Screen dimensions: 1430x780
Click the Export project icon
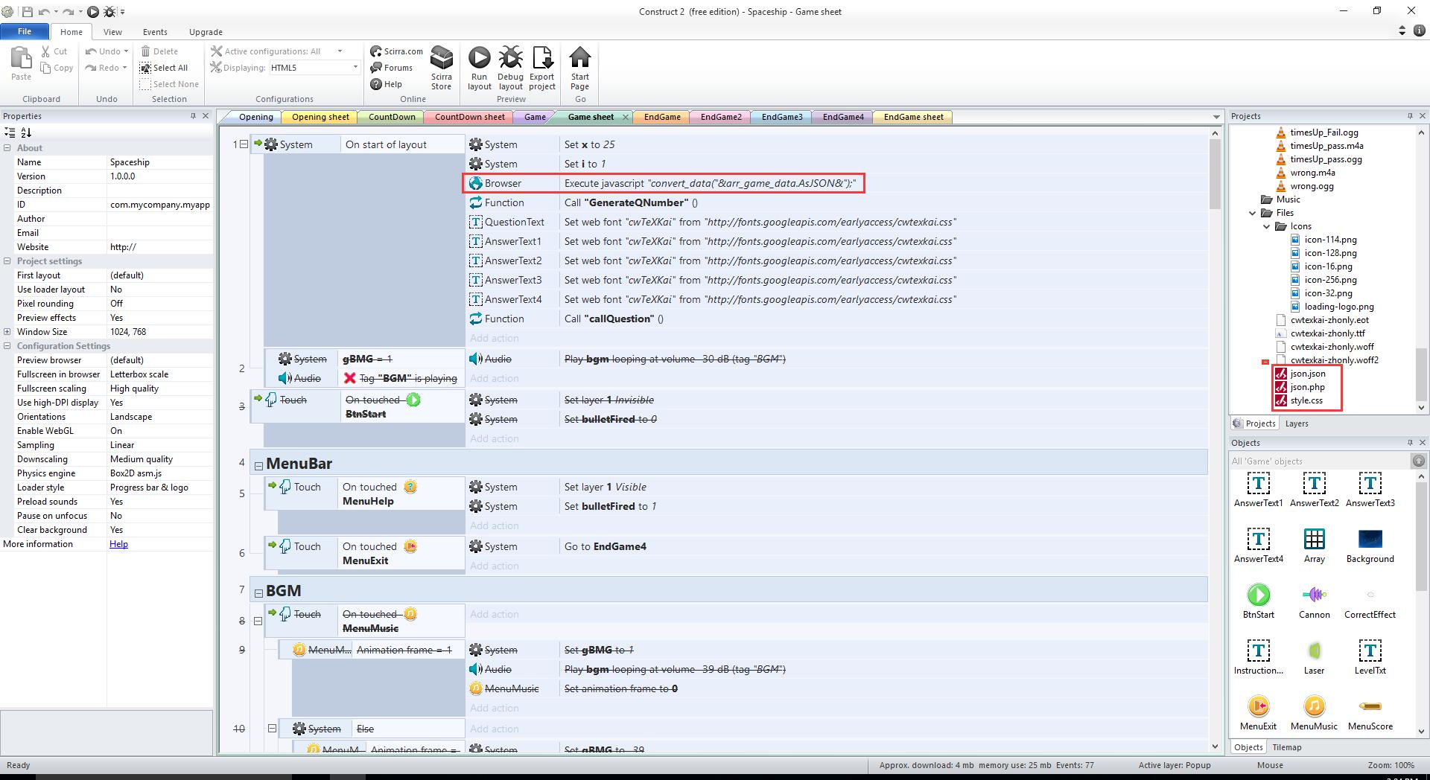542,58
